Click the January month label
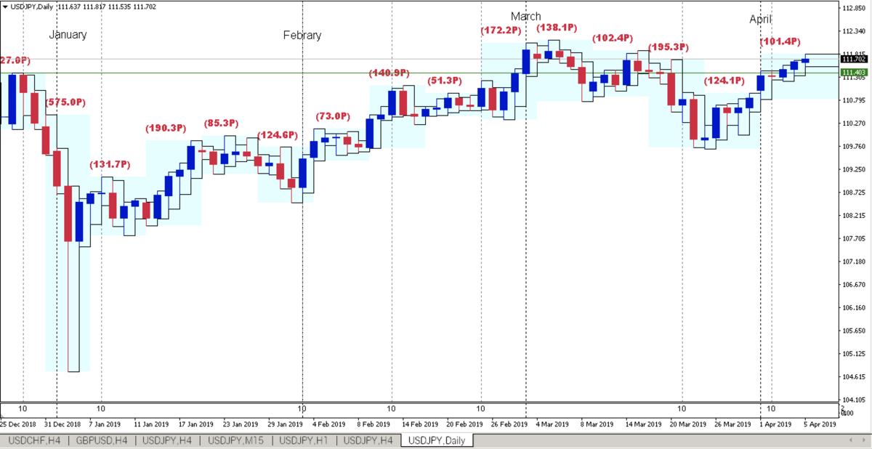The image size is (872, 449). [68, 35]
